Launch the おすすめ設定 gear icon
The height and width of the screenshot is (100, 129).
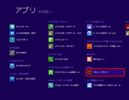(x=12, y=53)
